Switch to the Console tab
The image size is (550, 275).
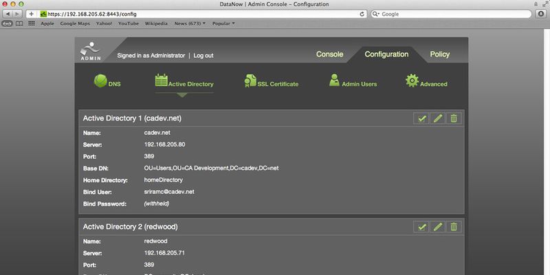pos(329,54)
